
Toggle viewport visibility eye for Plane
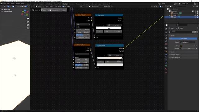point(195,17)
